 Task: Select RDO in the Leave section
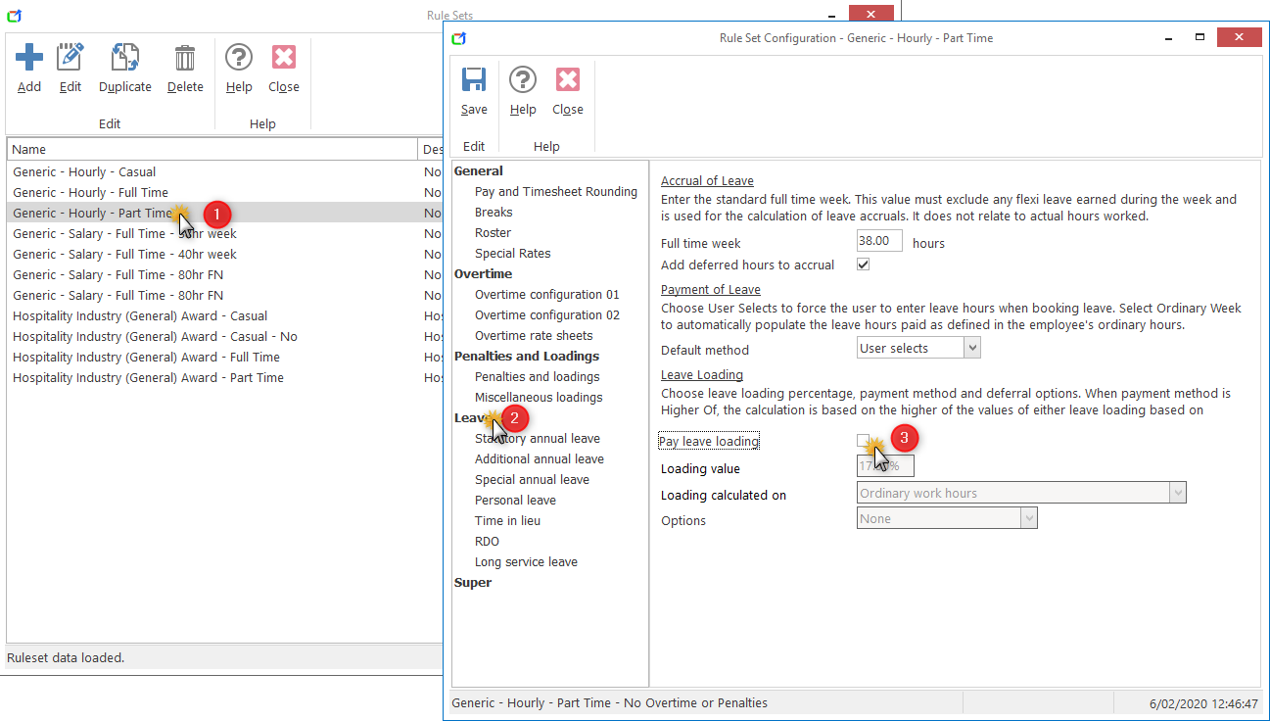point(487,541)
